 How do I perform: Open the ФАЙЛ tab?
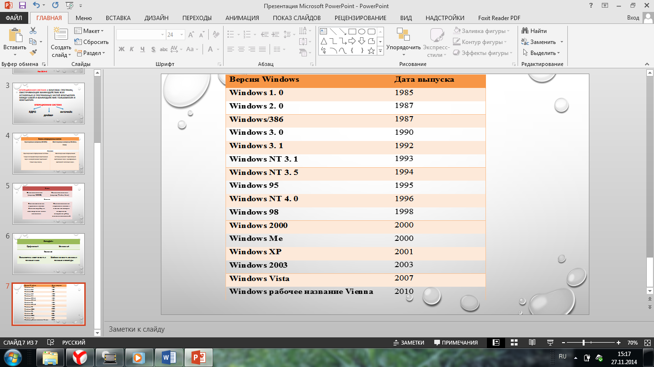14,18
